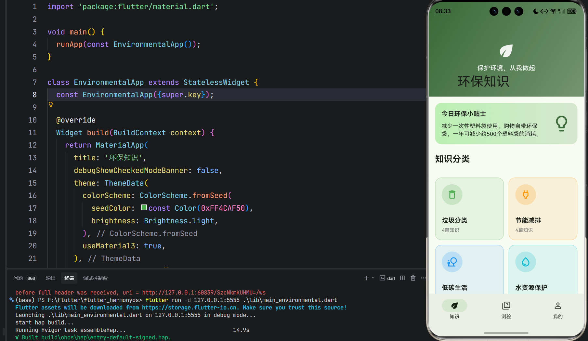Image resolution: width=588 pixels, height=341 pixels.
Task: Click the green color swatch beside const Color
Action: pos(144,207)
